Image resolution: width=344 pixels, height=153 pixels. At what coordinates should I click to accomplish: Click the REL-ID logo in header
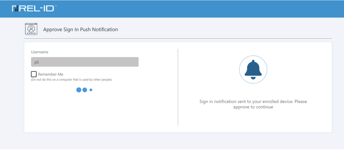click(x=34, y=8)
